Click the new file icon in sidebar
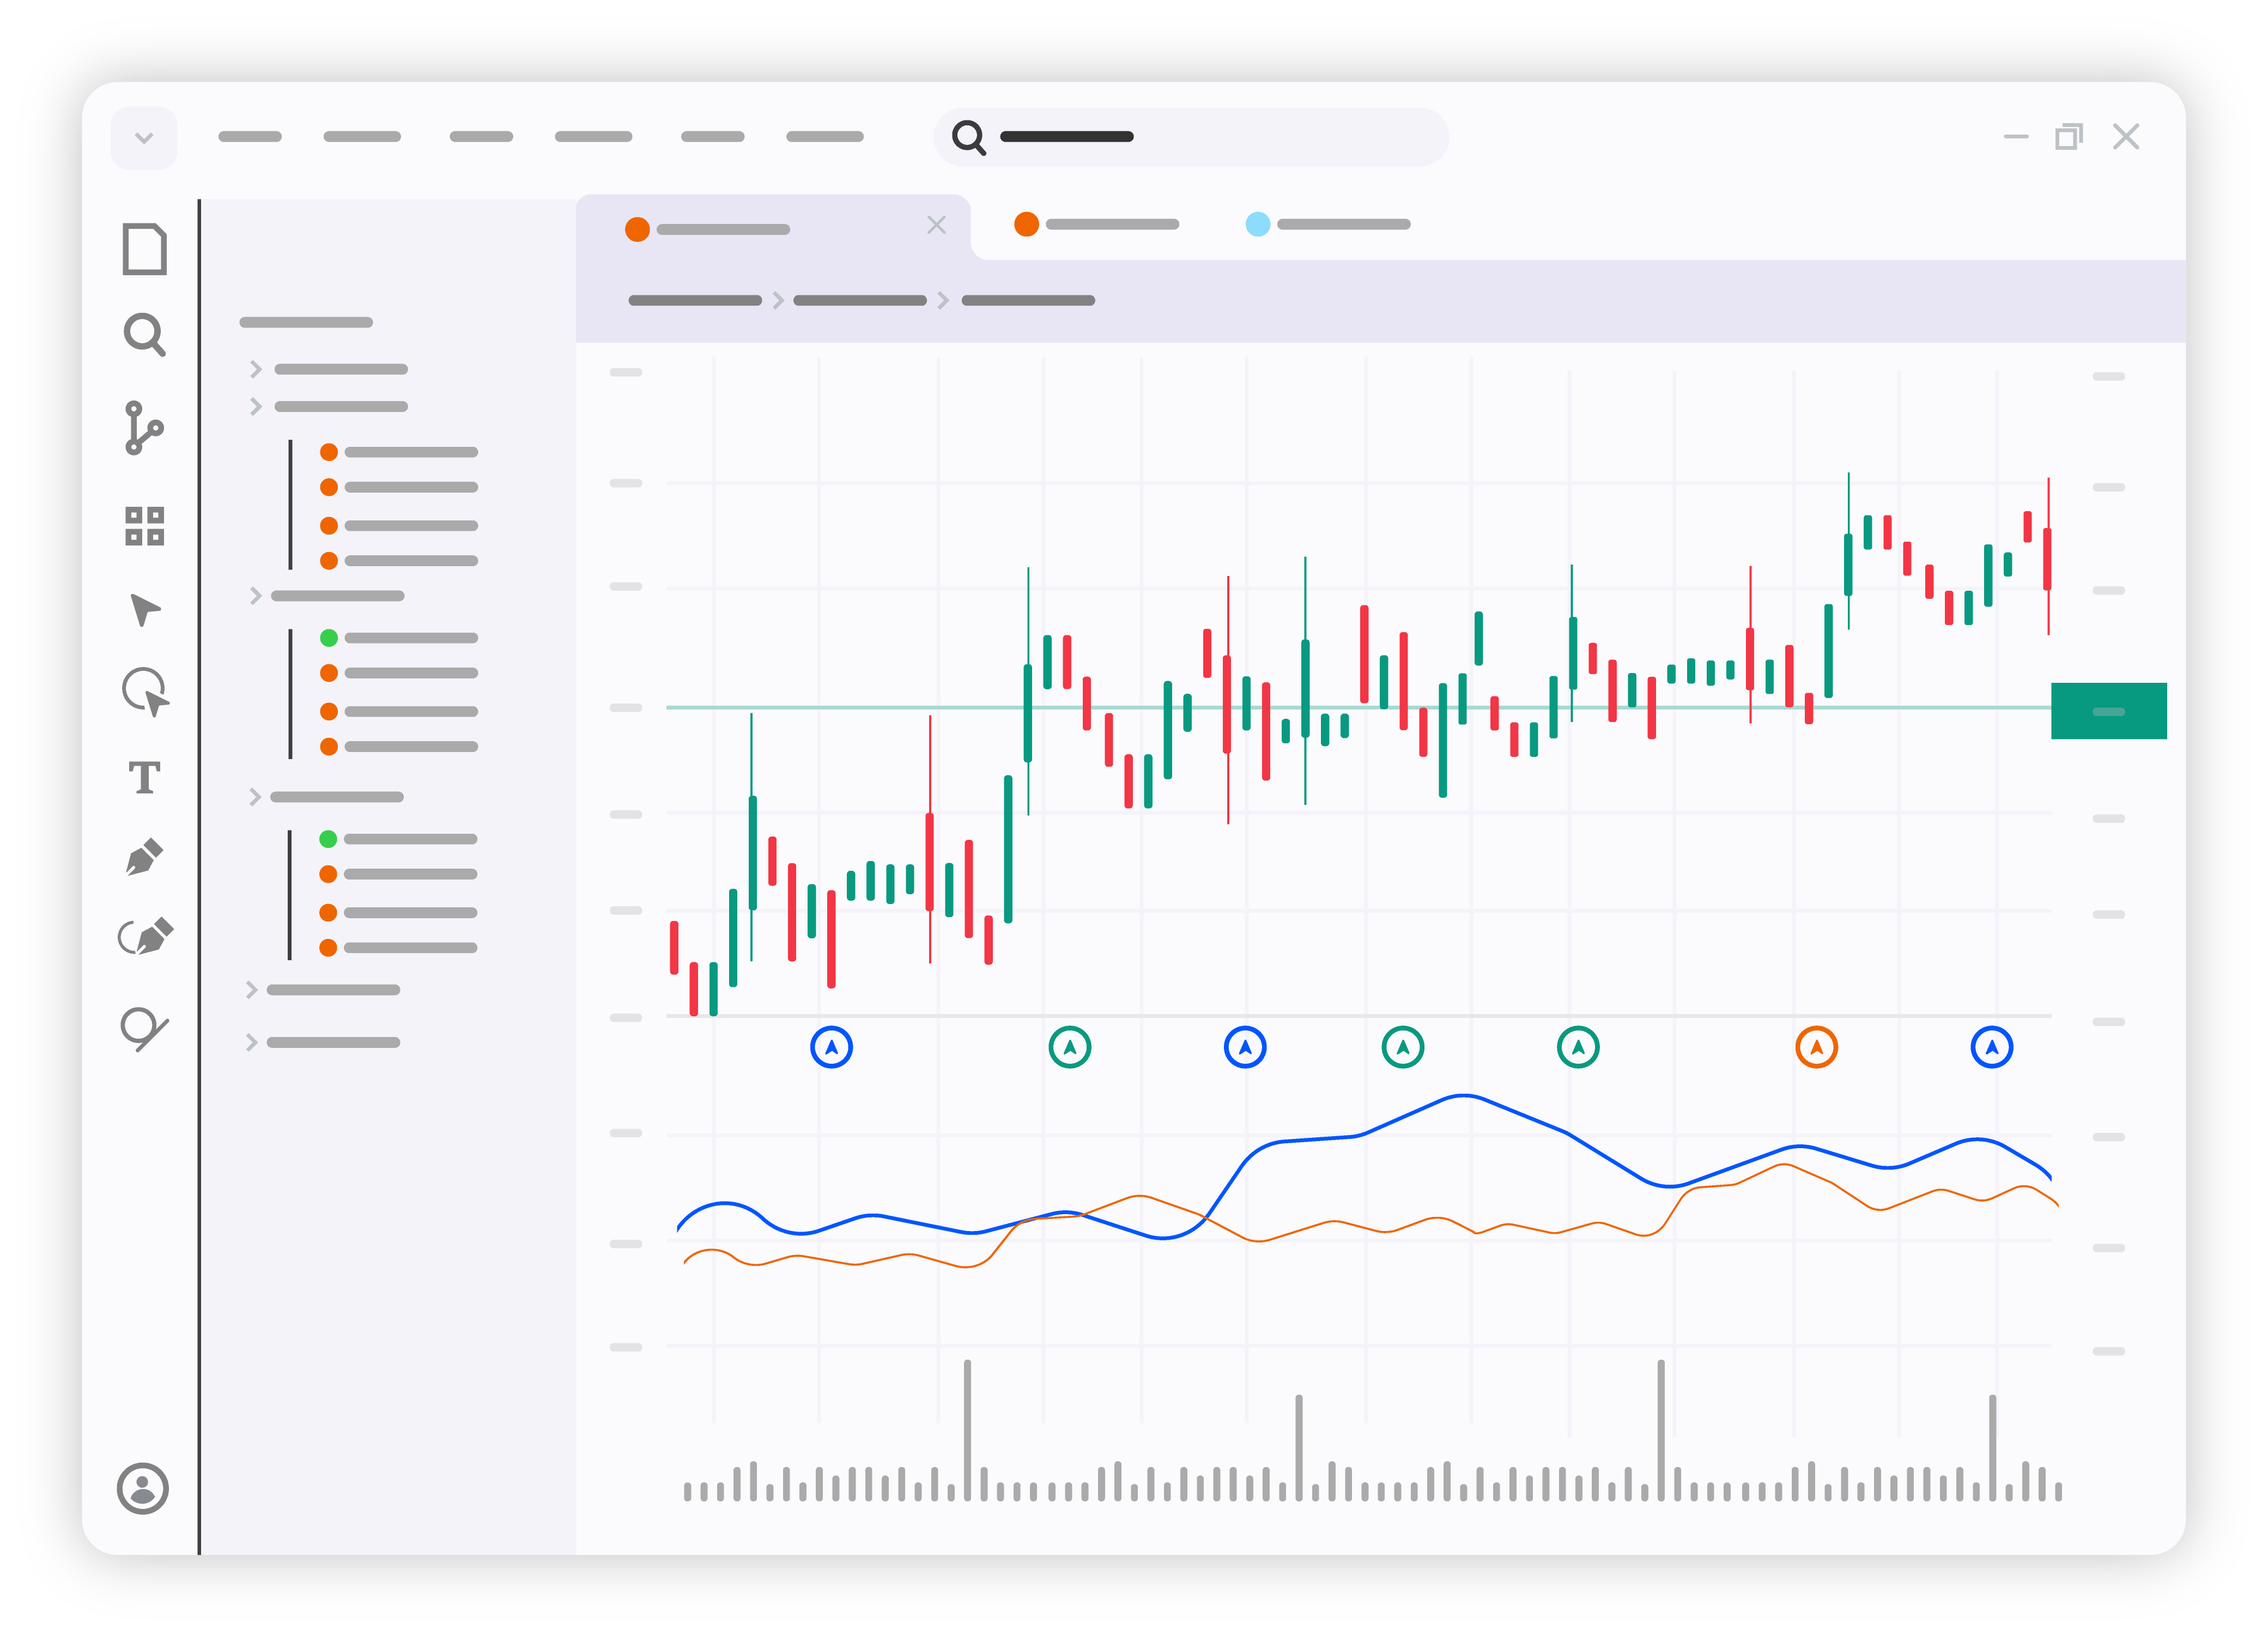This screenshot has height=1637, width=2268. pos(144,248)
